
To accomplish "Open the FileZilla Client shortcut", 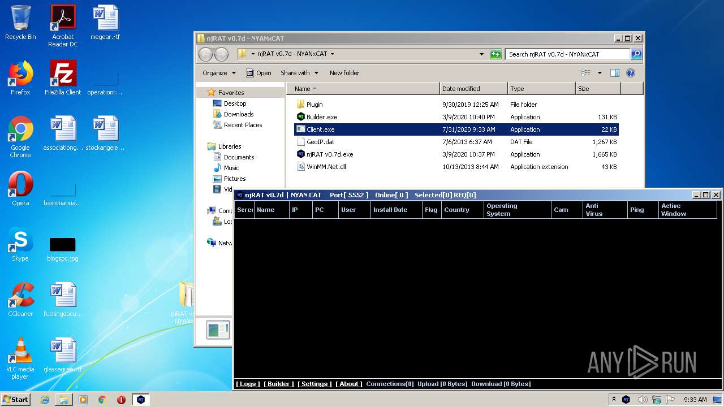I will 63,78.
